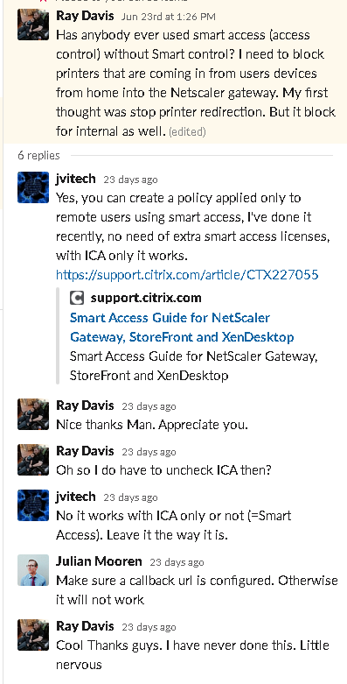The height and width of the screenshot is (684, 347).
Task: Click Julian Mooren's profile photo
Action: coord(33,570)
